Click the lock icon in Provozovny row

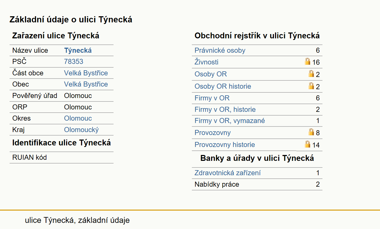point(311,132)
